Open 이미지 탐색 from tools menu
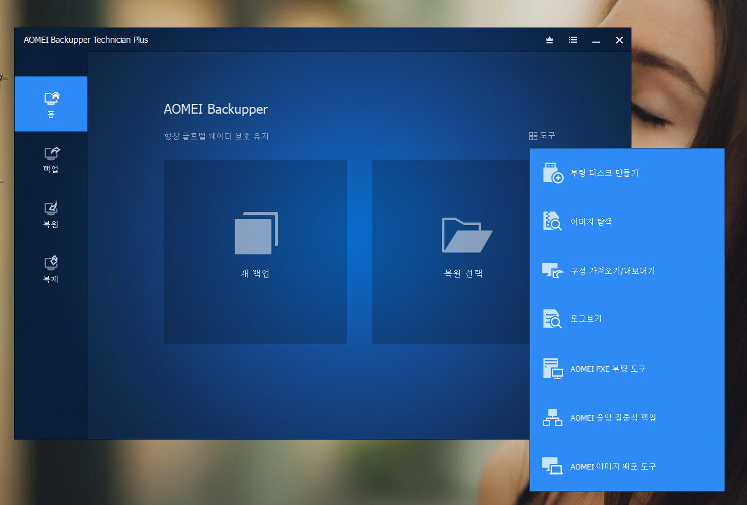This screenshot has width=747, height=505. tap(627, 222)
